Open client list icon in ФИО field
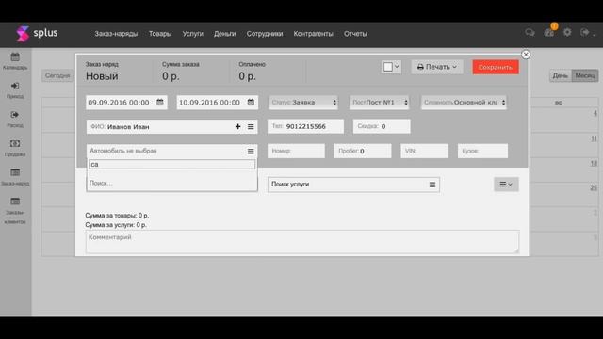 (x=251, y=126)
